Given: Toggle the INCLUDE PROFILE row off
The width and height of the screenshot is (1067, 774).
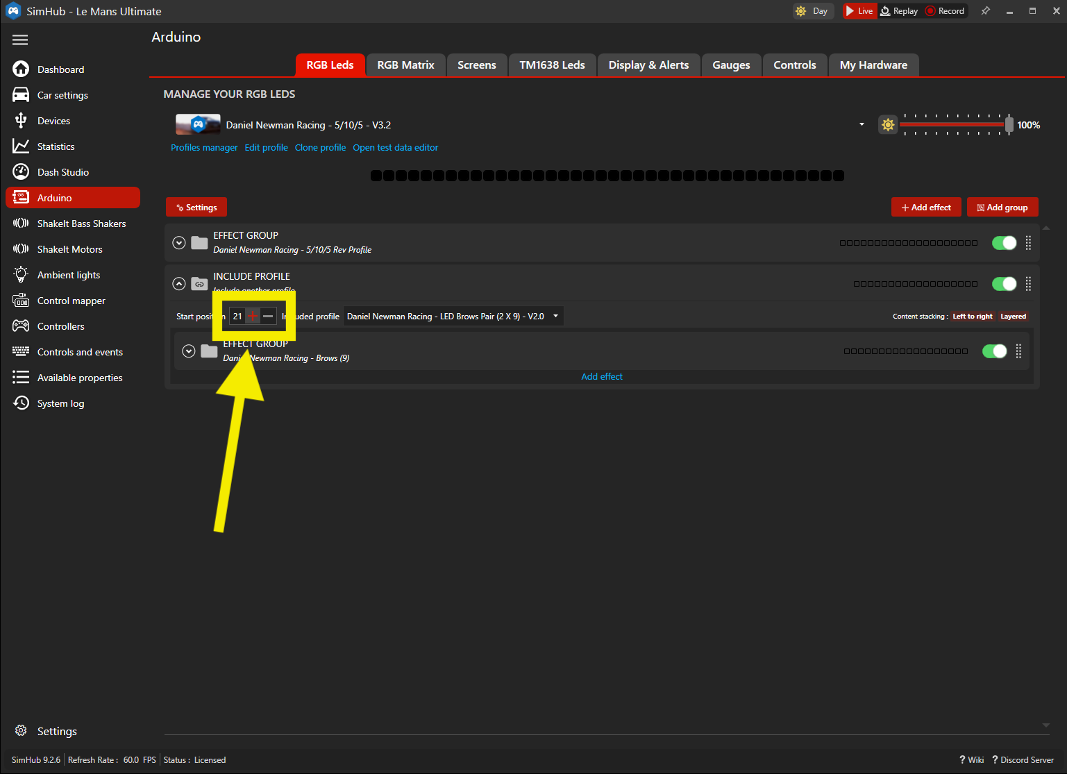Looking at the screenshot, I should point(1004,283).
